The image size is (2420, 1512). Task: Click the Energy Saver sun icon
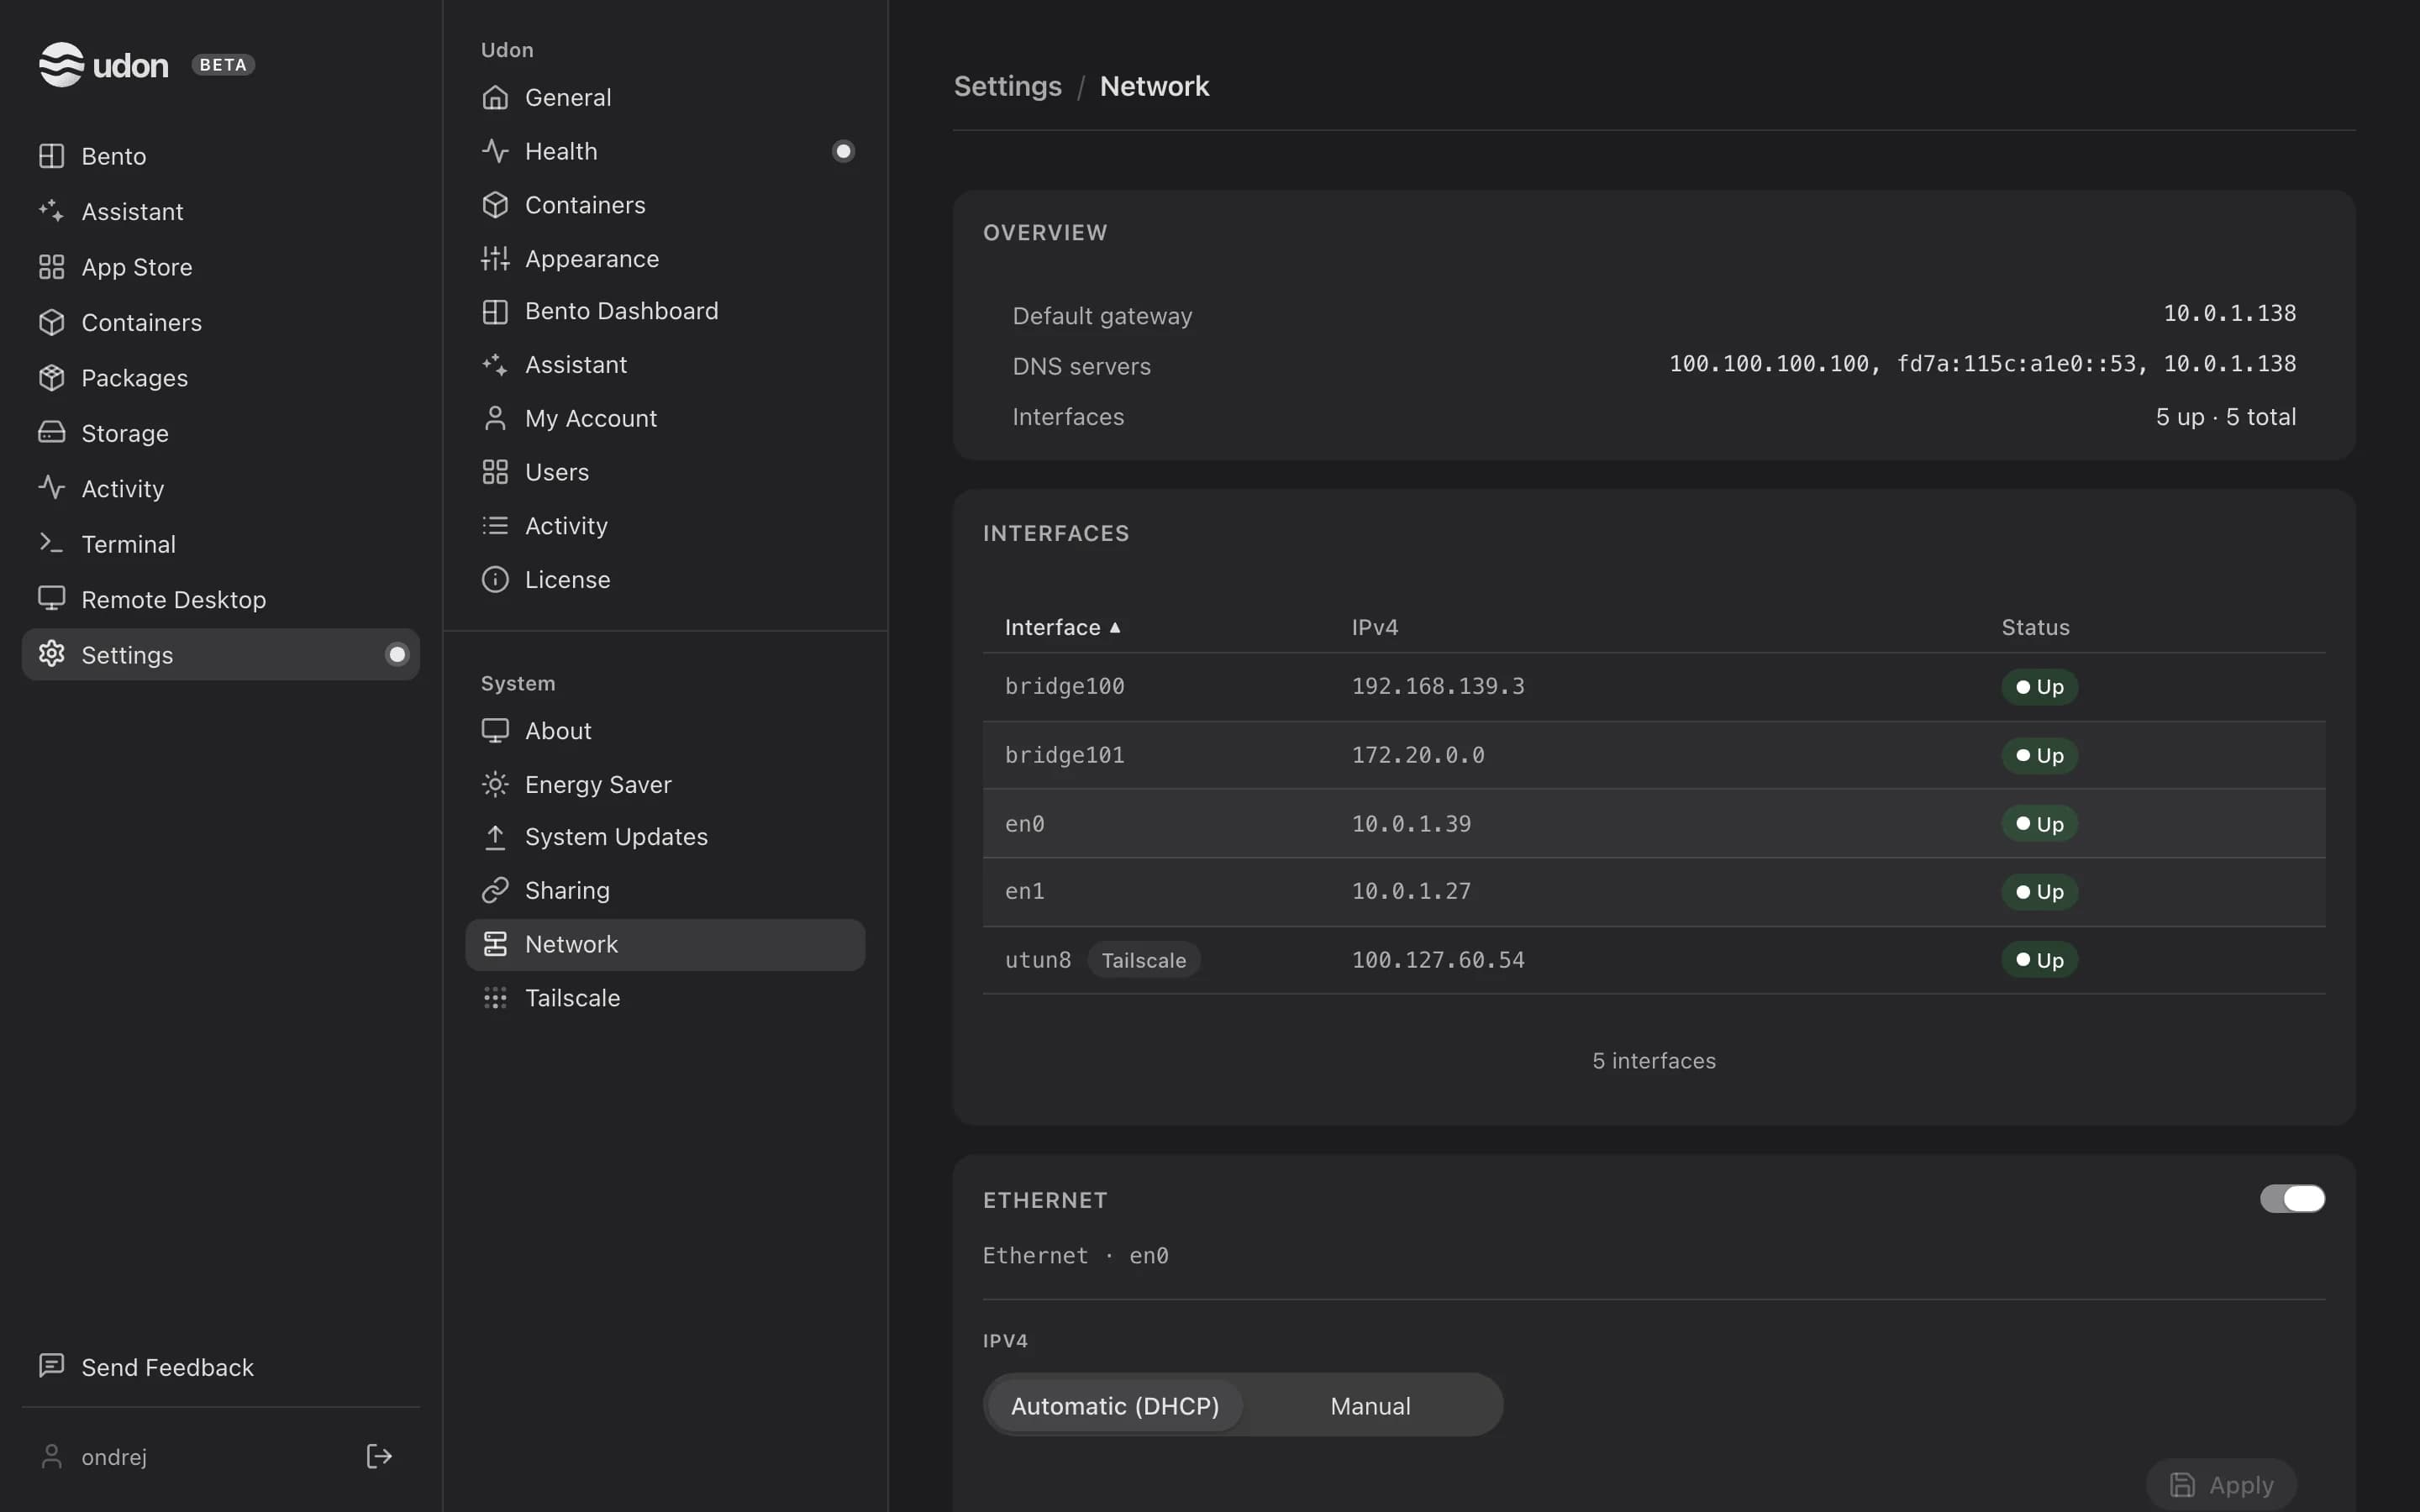tap(495, 784)
